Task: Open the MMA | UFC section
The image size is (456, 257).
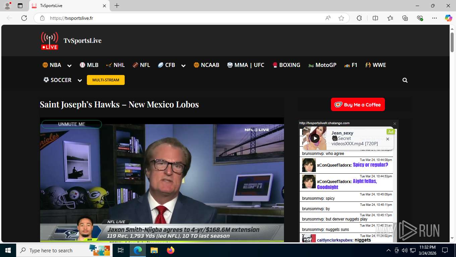Action: pyautogui.click(x=246, y=65)
